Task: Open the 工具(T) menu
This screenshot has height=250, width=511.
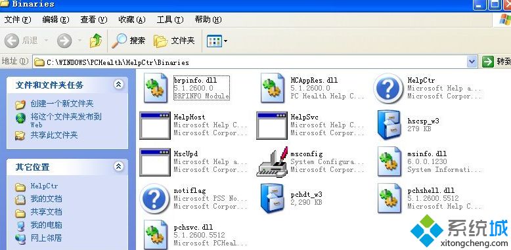Action: pyautogui.click(x=170, y=20)
